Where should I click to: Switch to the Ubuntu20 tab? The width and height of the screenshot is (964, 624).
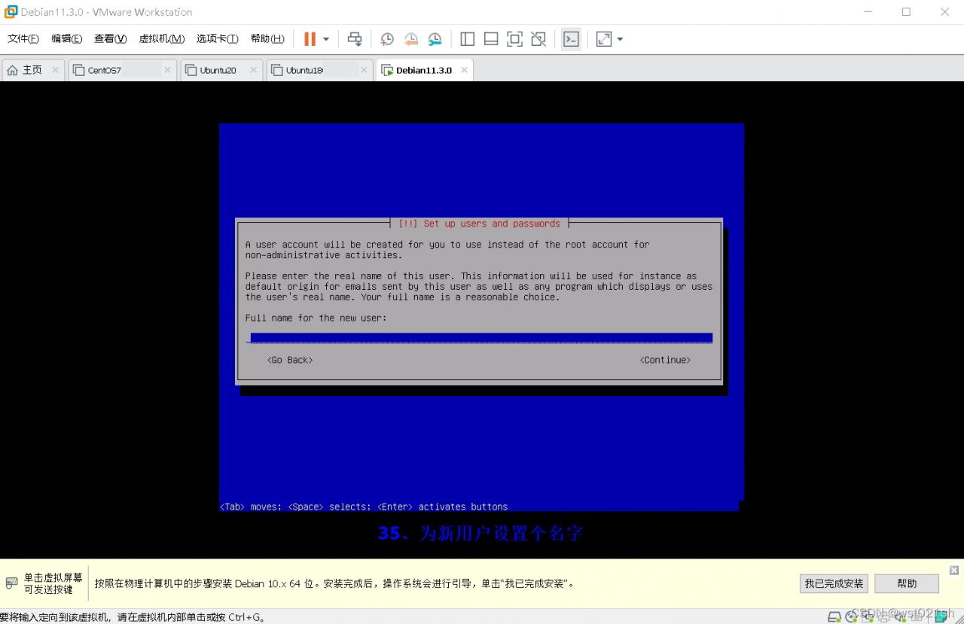coord(221,70)
